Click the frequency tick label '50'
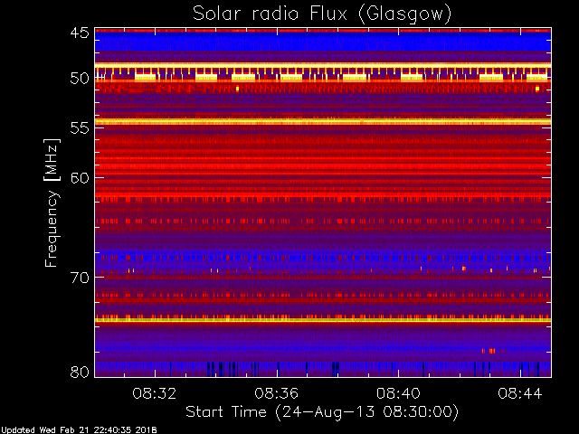The width and height of the screenshot is (579, 434). point(80,79)
